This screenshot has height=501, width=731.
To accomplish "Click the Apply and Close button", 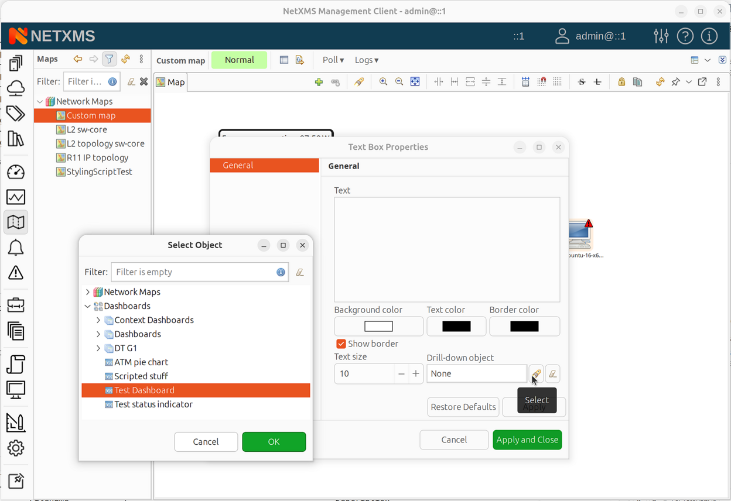I will click(x=527, y=440).
